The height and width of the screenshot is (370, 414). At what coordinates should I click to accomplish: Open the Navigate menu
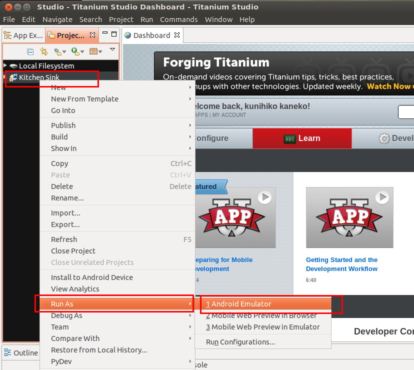pos(57,19)
